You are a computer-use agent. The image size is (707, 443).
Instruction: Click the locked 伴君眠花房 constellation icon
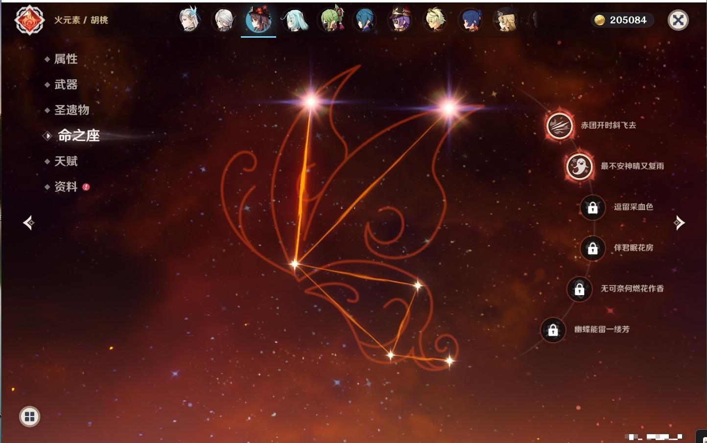592,248
